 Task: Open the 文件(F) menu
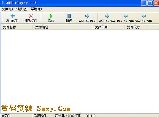point(7,9)
